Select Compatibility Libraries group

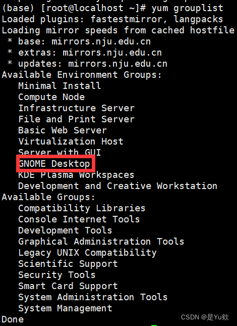tap(82, 208)
